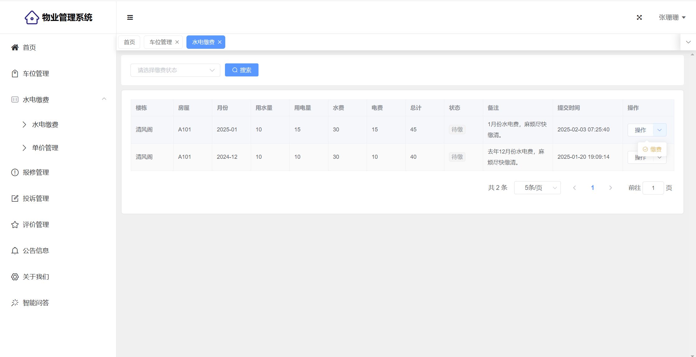Image resolution: width=696 pixels, height=357 pixels.
Task: Click the house logo icon
Action: pyautogui.click(x=32, y=17)
